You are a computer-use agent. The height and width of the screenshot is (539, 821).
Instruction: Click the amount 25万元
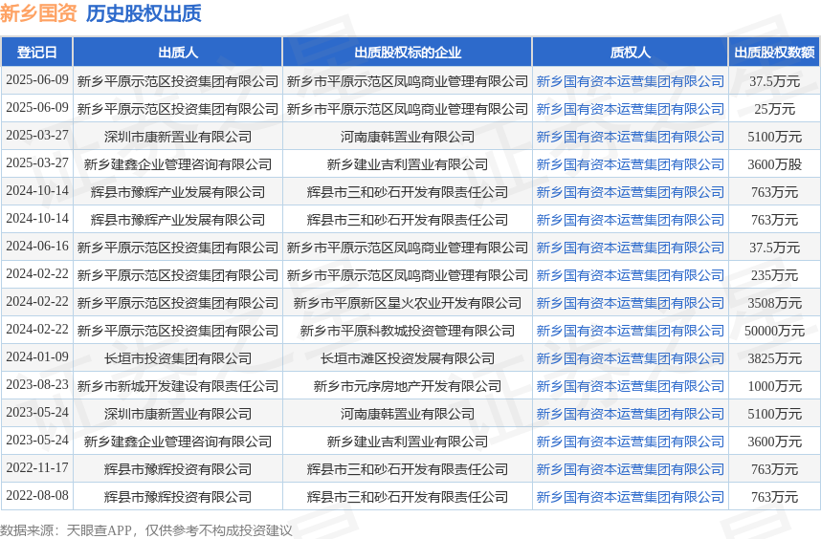tap(774, 109)
